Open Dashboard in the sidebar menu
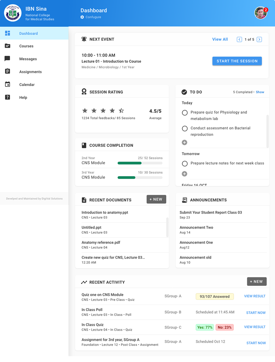This screenshot has height=362, width=275. coord(34,33)
